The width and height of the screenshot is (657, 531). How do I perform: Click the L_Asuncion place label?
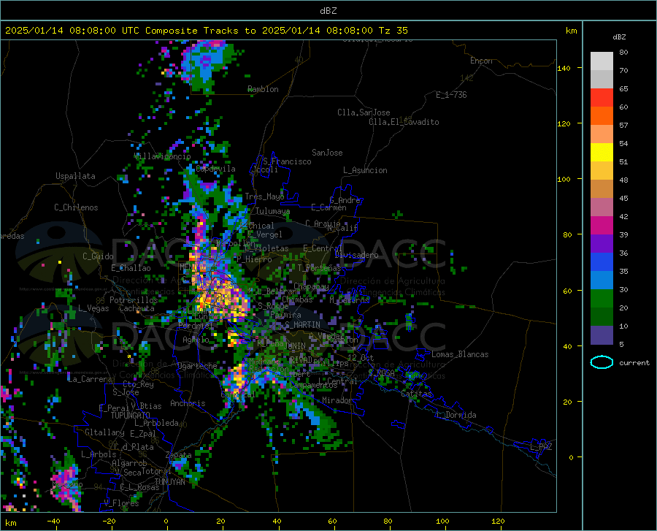click(365, 170)
